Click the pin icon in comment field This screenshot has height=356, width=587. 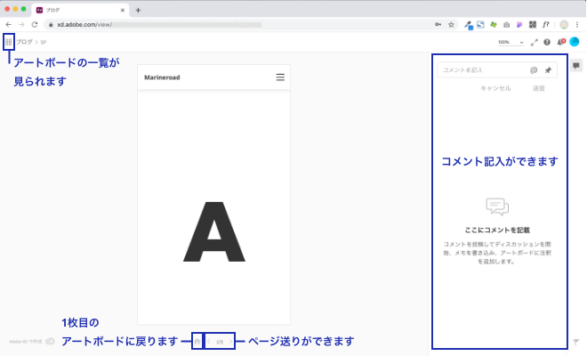pyautogui.click(x=548, y=69)
